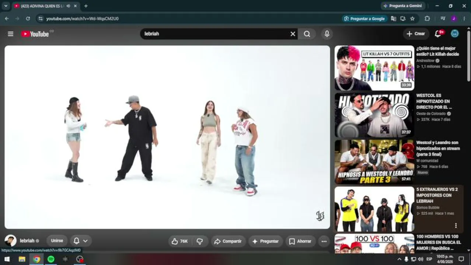The image size is (471, 265).
Task: Open Hipnosis a Westcol y Leandro Parte 3 thumbnail
Action: (x=374, y=162)
